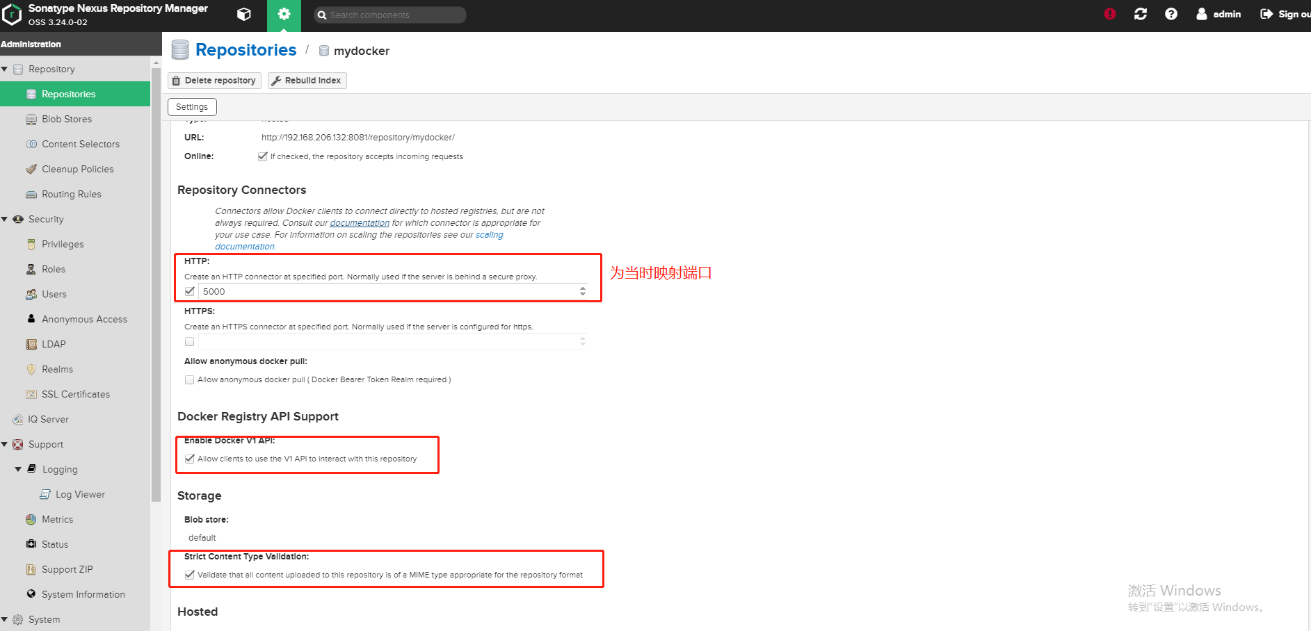Disable Strict Content Type Validation
The image size is (1311, 631).
[x=190, y=574]
